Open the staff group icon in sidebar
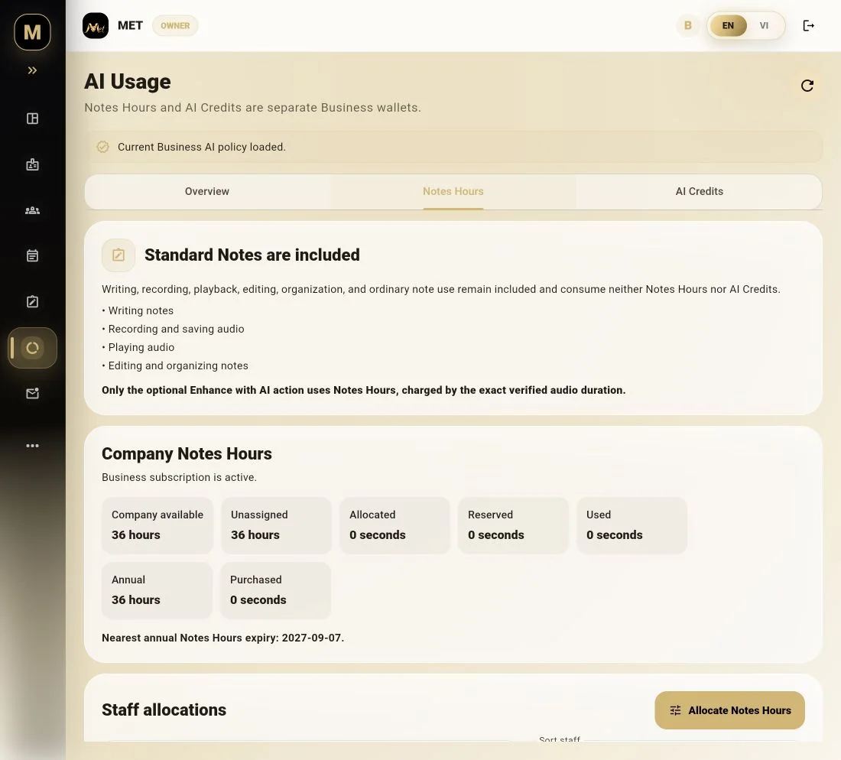Viewport: 841px width, 760px height. click(x=32, y=210)
